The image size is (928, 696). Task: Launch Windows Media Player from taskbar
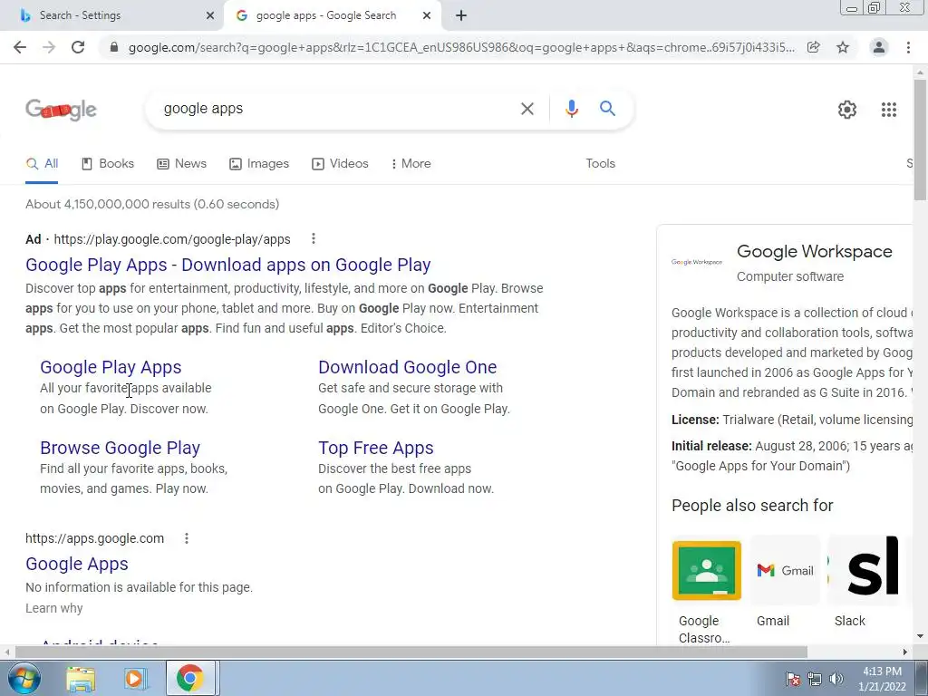[x=134, y=679]
